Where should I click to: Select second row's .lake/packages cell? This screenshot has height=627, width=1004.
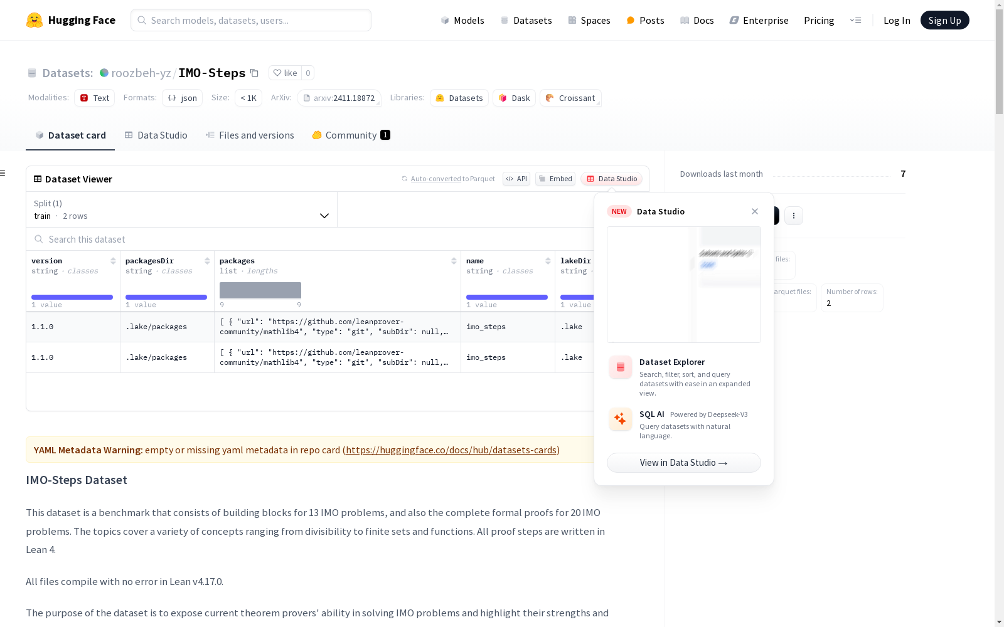pyautogui.click(x=167, y=357)
